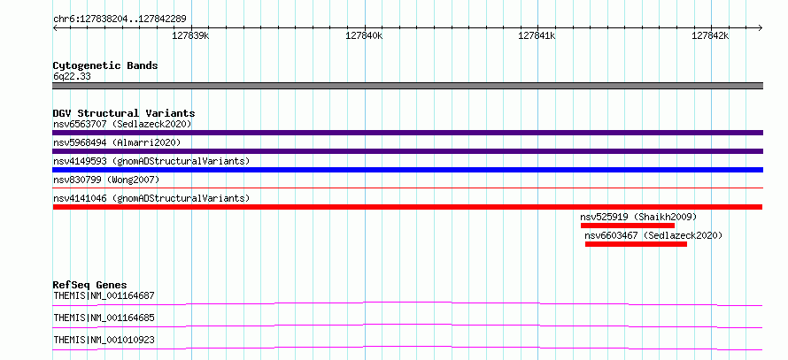This screenshot has height=360, width=788.
Task: Click the thin red line for nsv830799
Action: coord(407,188)
